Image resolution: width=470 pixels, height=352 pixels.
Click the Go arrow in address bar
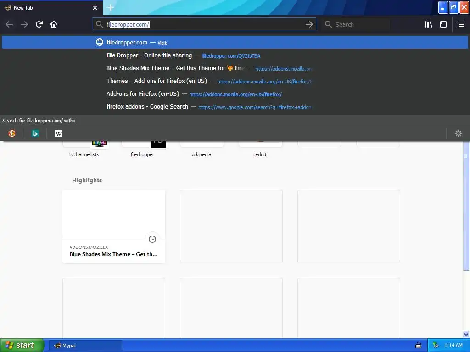309,24
